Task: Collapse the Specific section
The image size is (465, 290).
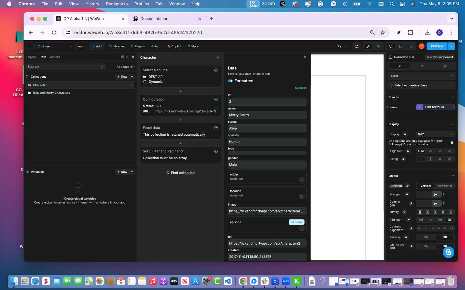Action: point(452,97)
